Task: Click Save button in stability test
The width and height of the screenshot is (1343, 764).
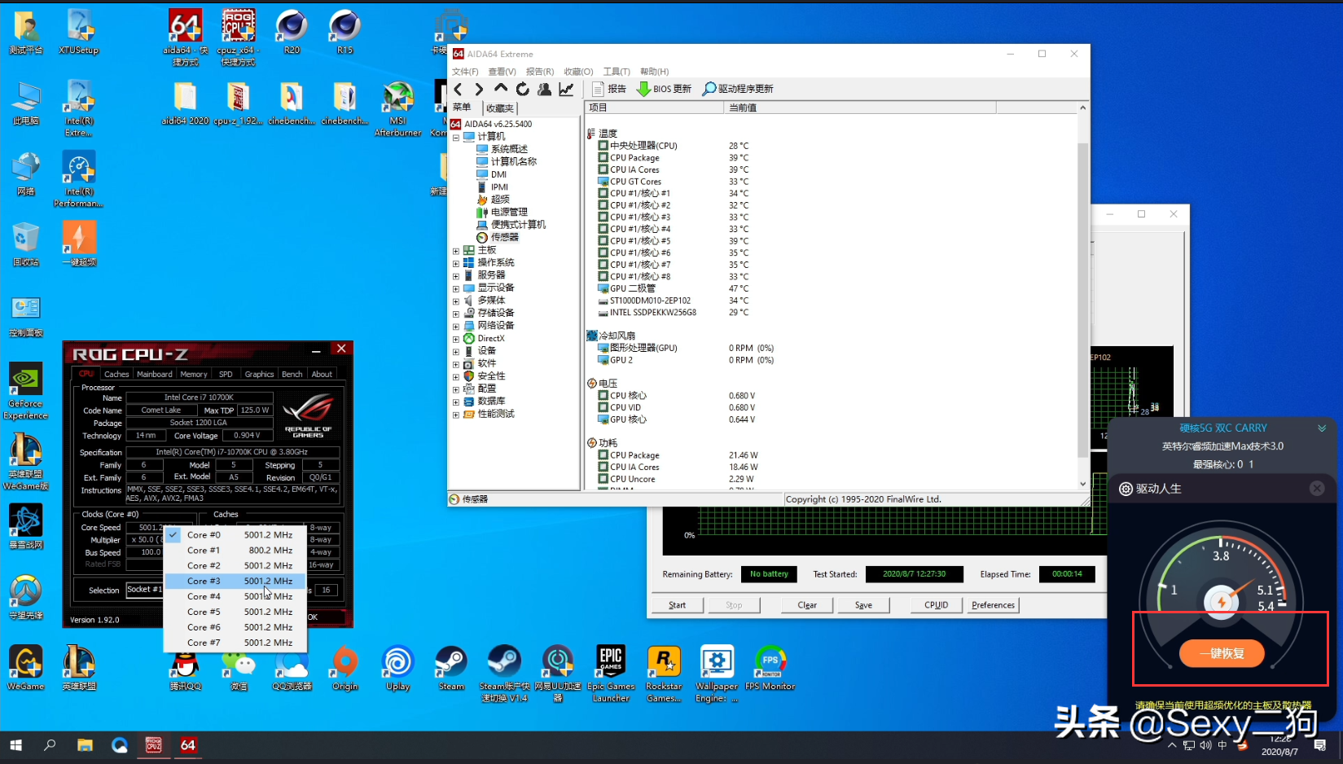Action: pyautogui.click(x=864, y=605)
